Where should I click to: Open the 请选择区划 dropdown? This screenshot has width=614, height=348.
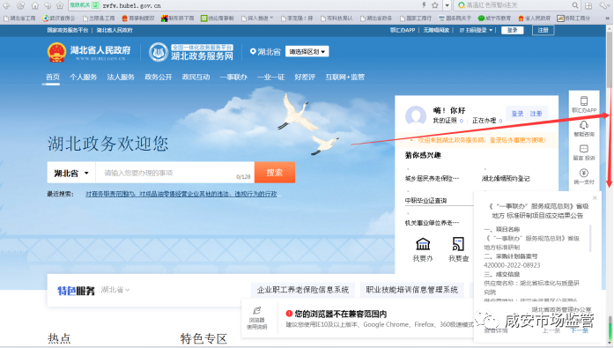(307, 52)
